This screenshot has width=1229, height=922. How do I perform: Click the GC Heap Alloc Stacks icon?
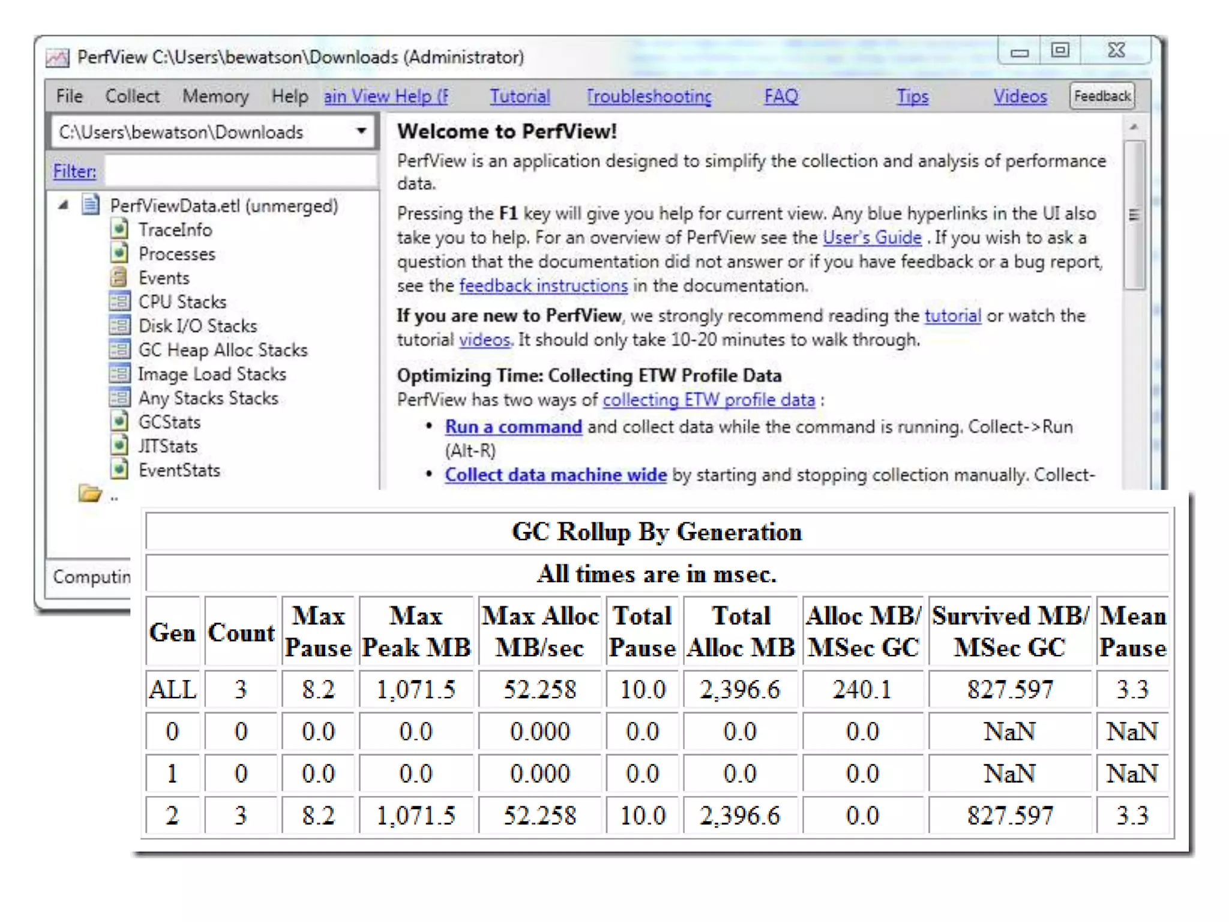coord(119,349)
